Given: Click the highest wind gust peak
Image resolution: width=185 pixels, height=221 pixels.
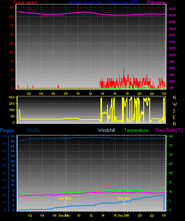Looking at the screenshot, I should click(x=123, y=69).
